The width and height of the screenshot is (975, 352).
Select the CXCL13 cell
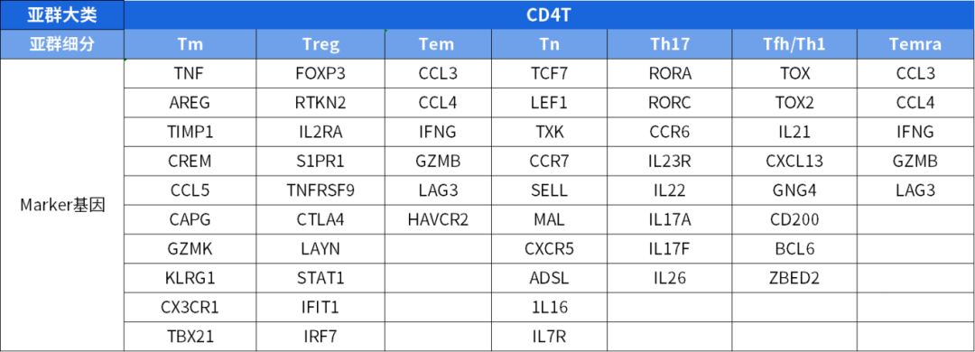click(x=794, y=161)
